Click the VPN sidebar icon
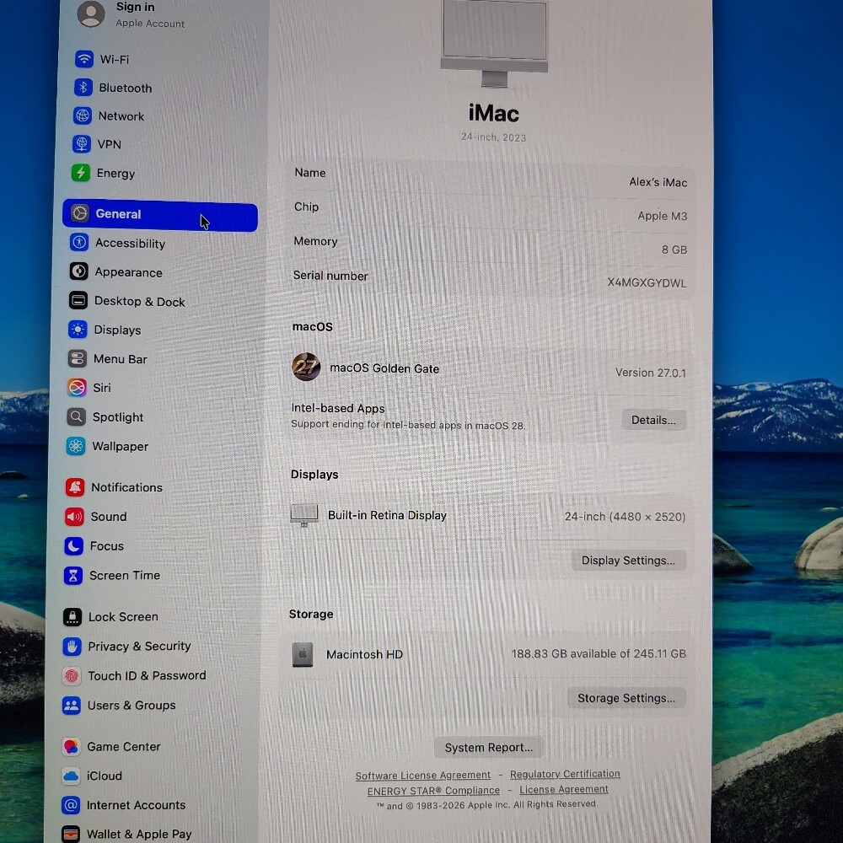This screenshot has height=843, width=843. [x=82, y=143]
